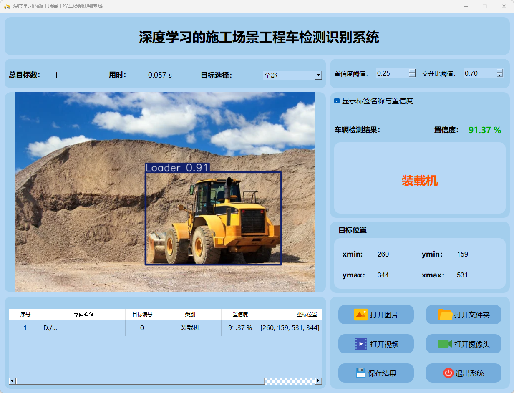Click the confidence threshold value field

[391, 73]
